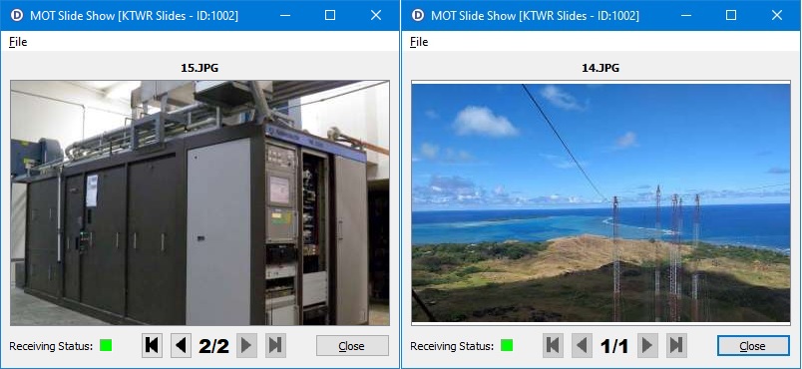
Task: Click last slide icon in 15.JPG window
Action: click(275, 345)
